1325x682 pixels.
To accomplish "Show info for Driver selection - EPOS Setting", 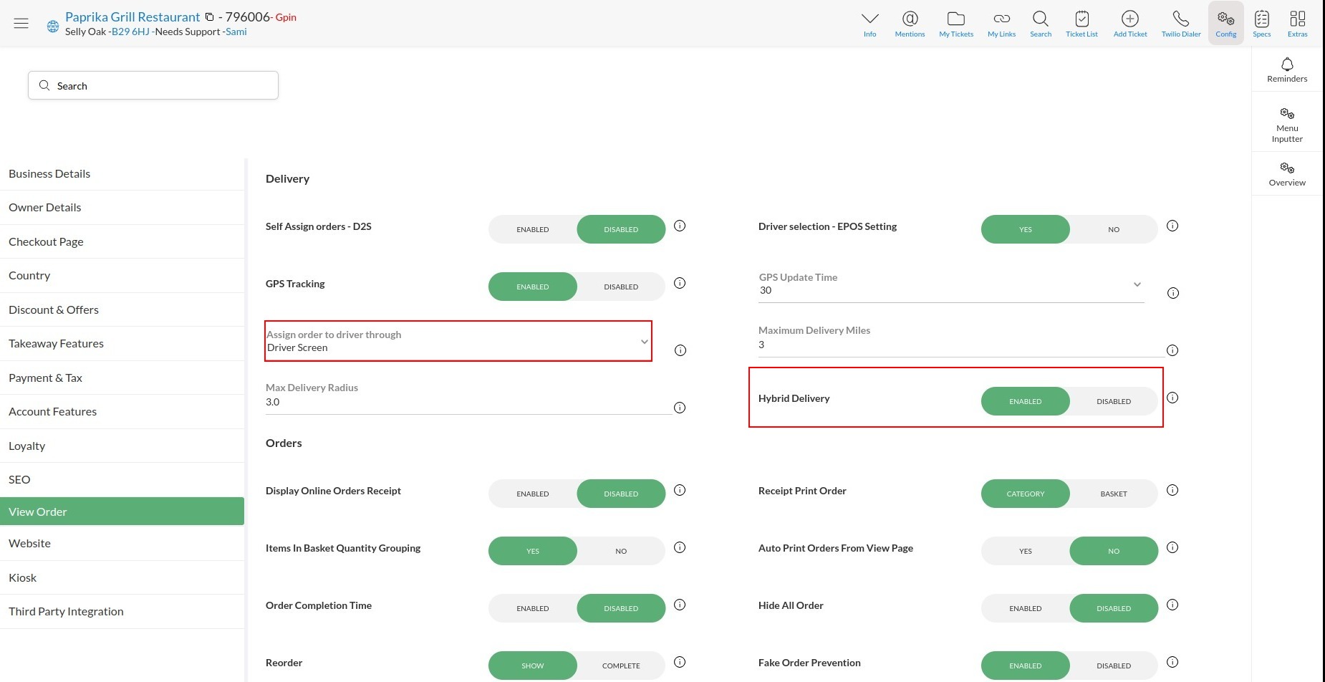I will (1172, 226).
